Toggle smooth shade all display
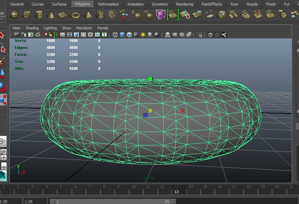The width and height of the screenshot is (299, 204). coord(122,35)
